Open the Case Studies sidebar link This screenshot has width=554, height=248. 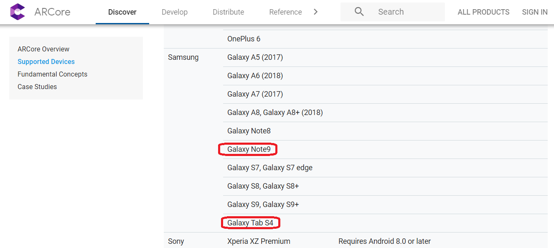[37, 87]
